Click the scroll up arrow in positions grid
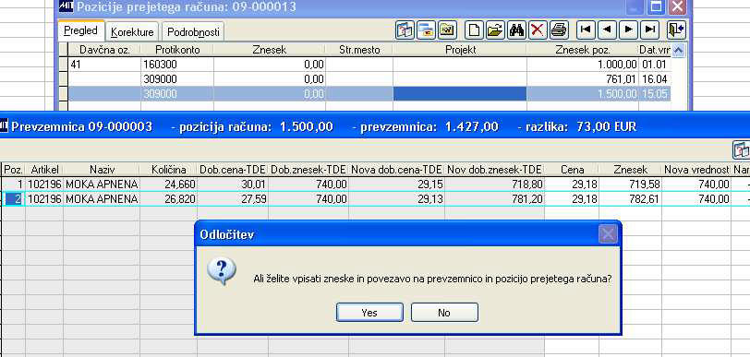Screen dimensions: 750x357 [x=678, y=50]
